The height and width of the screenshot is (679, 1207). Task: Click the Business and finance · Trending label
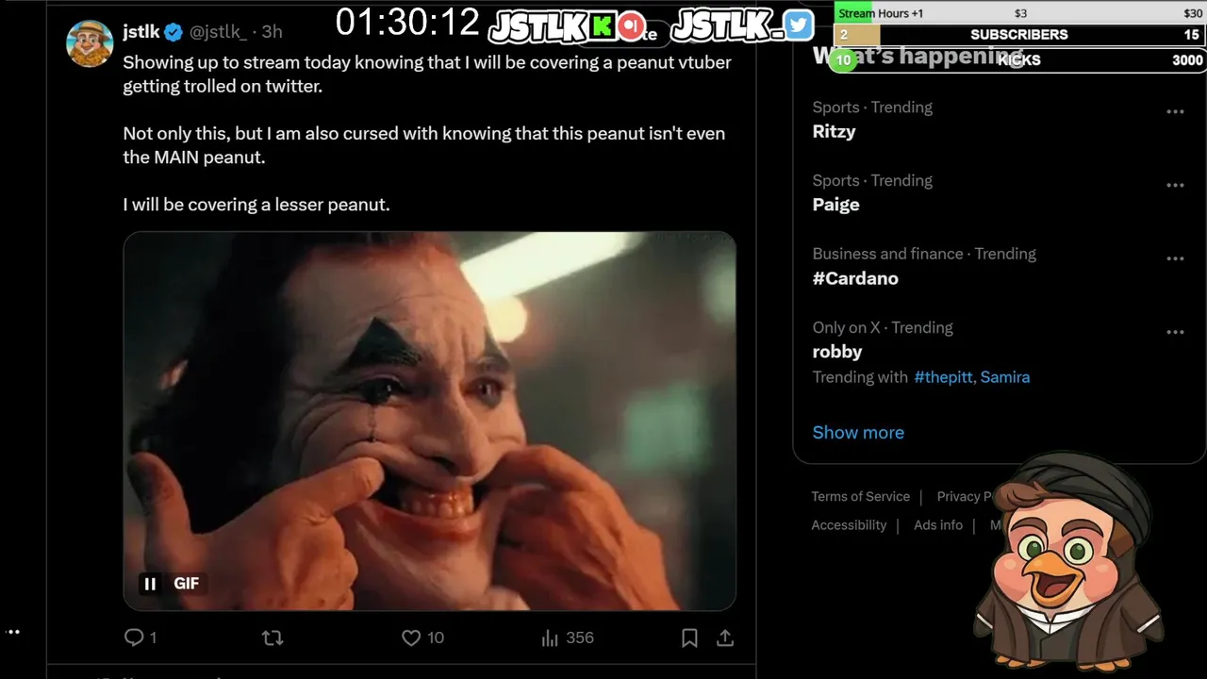tap(924, 254)
